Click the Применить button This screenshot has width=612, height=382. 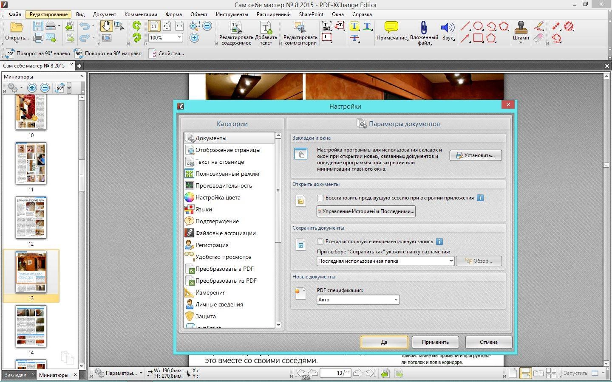[x=435, y=342]
